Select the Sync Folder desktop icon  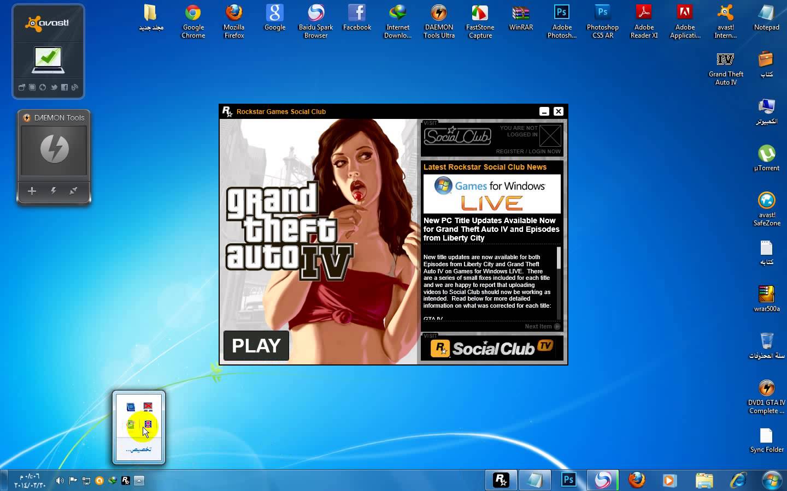[767, 440]
